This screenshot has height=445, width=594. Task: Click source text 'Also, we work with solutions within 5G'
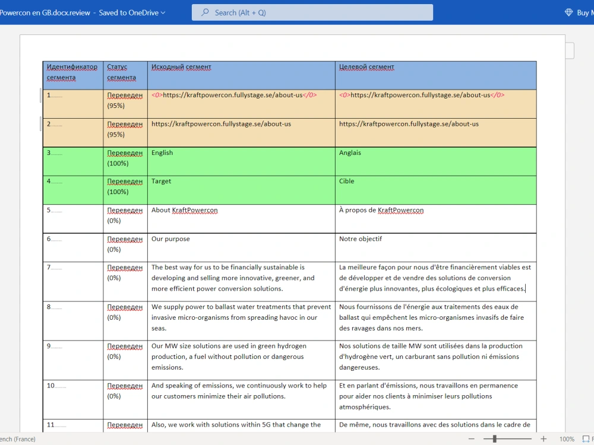pyautogui.click(x=211, y=425)
